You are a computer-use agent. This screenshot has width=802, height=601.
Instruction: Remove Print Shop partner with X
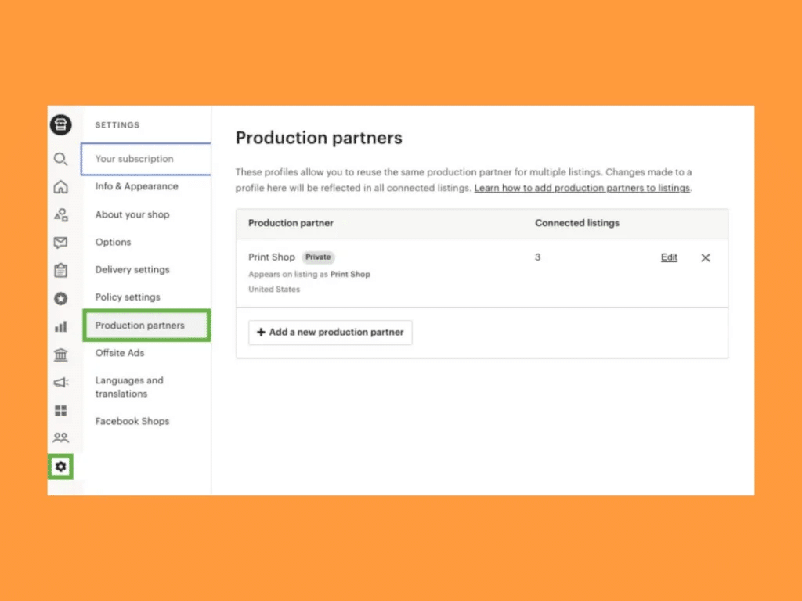coord(706,257)
